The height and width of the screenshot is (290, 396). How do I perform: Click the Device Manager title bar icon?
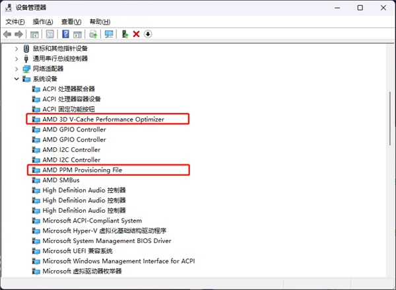9,7
